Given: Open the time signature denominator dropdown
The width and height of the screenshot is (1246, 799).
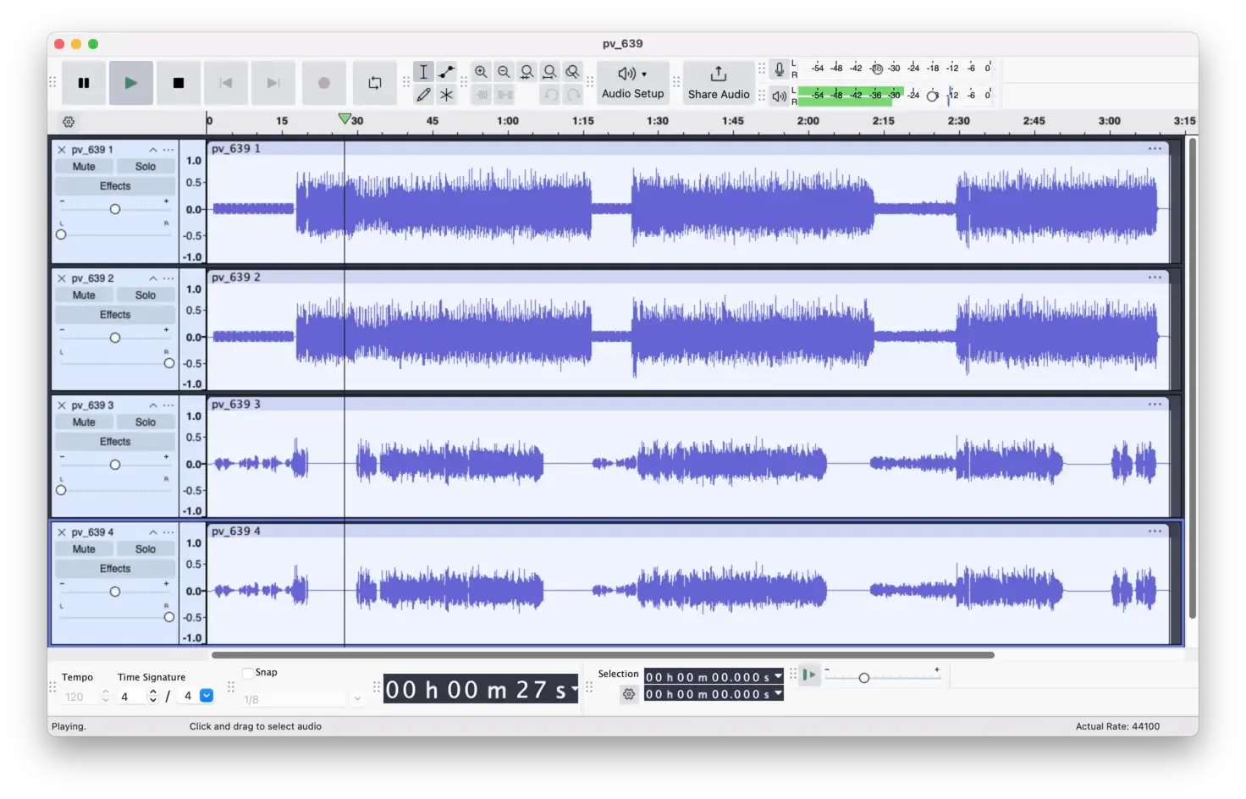Looking at the screenshot, I should click(x=207, y=695).
